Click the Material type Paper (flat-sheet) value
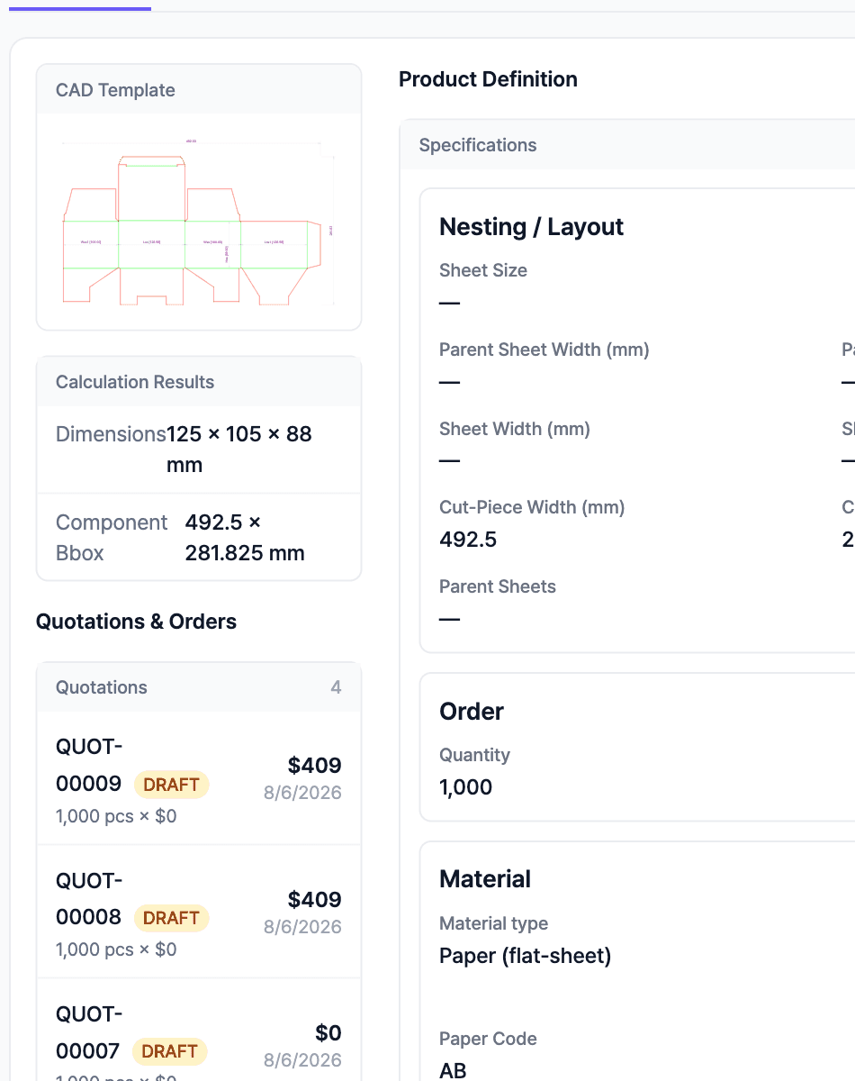855x1081 pixels. click(x=526, y=956)
